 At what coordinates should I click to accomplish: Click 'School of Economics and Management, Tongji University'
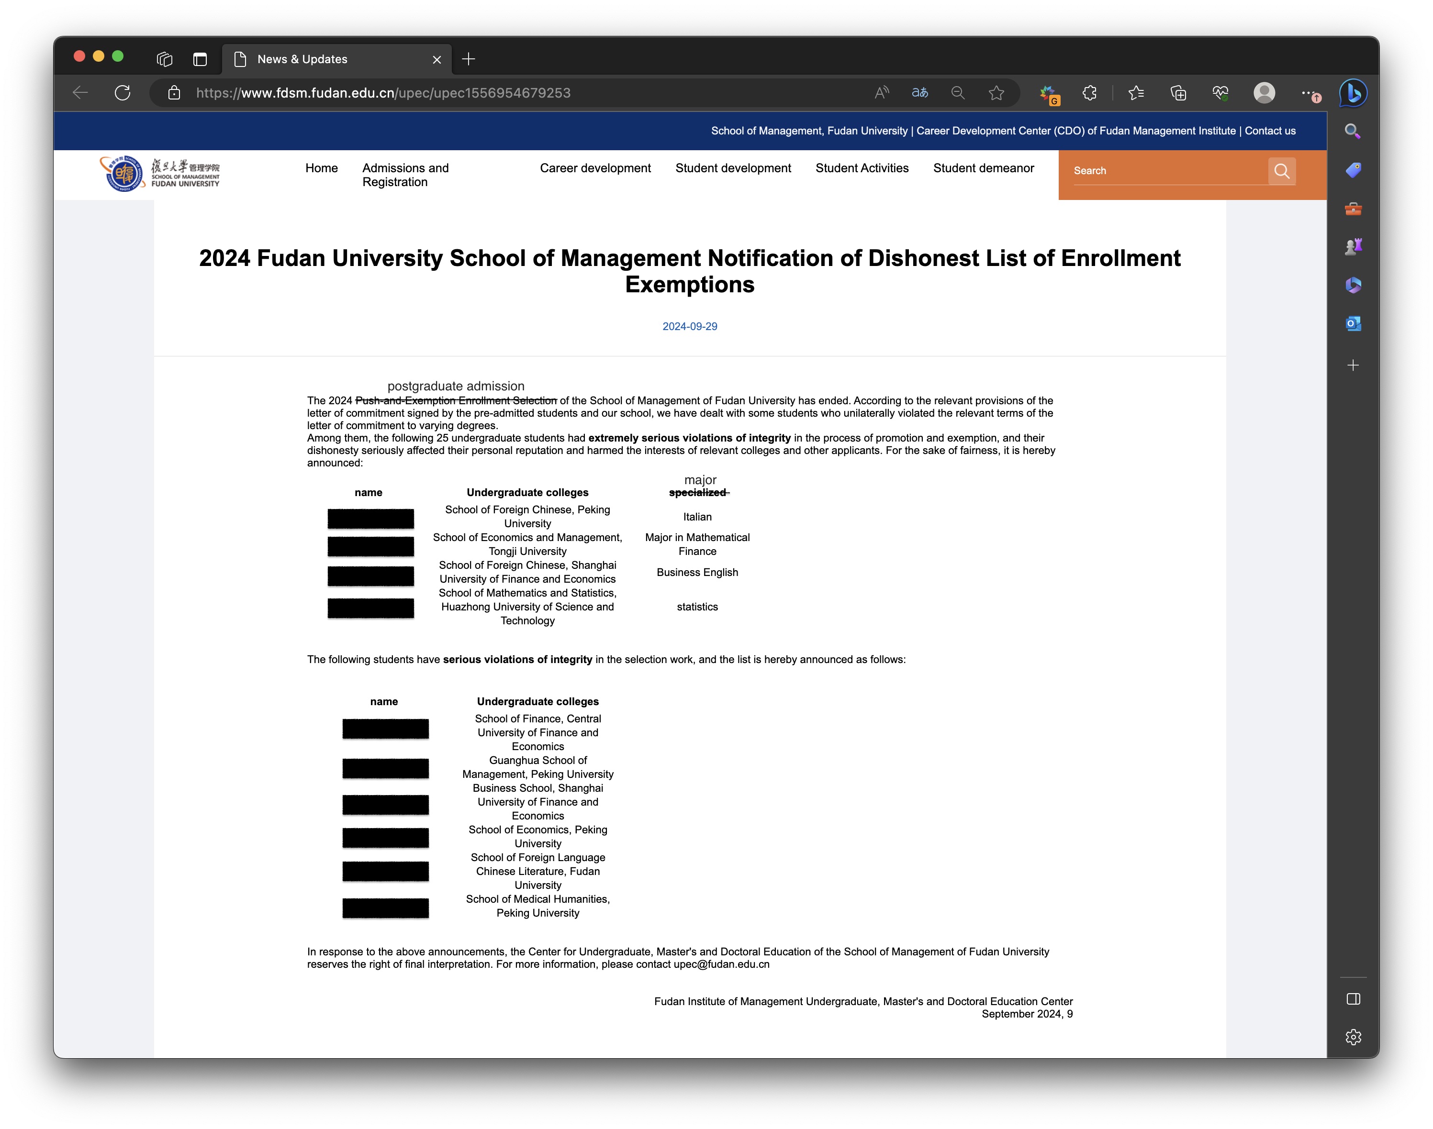[x=527, y=544]
